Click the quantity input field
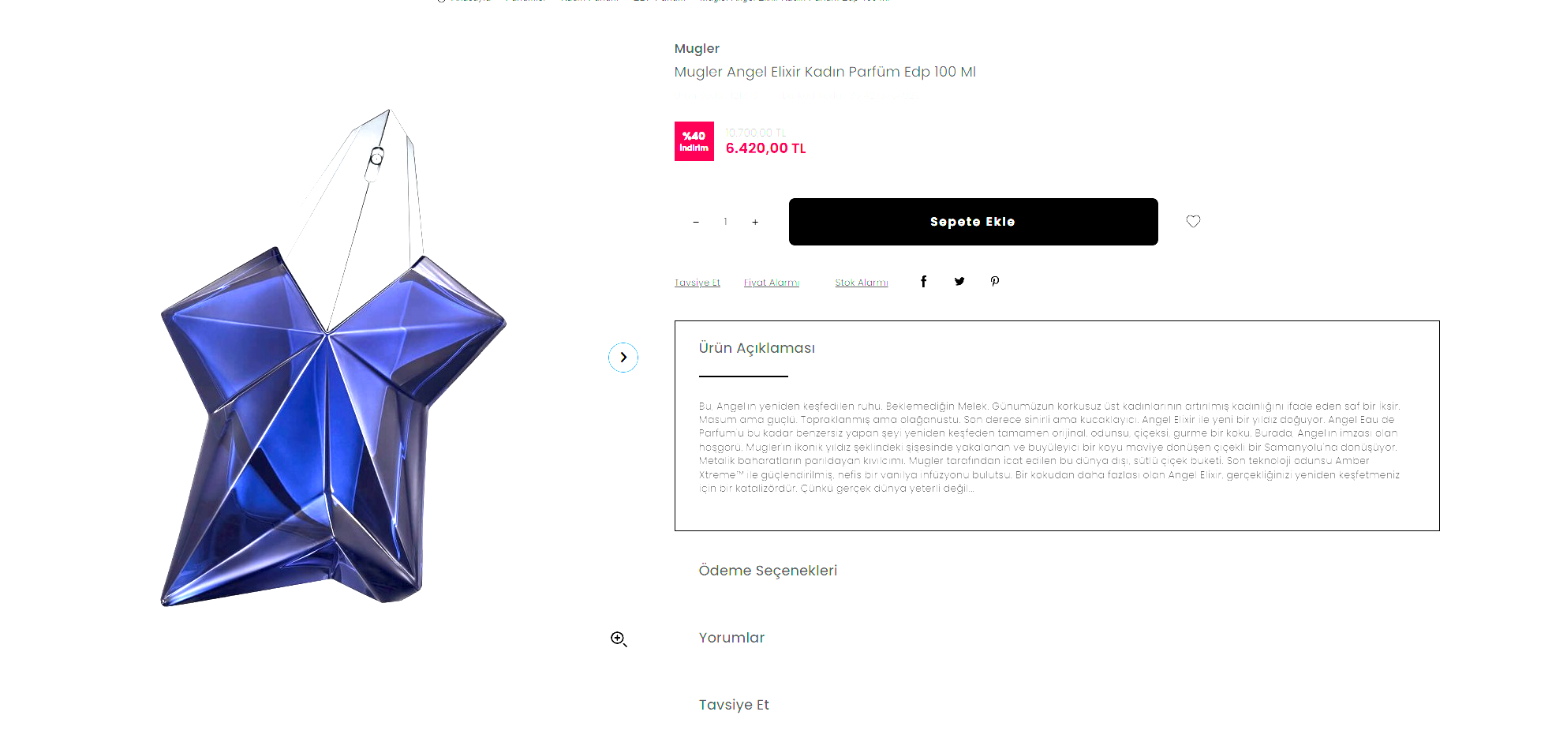1552x738 pixels. click(725, 222)
